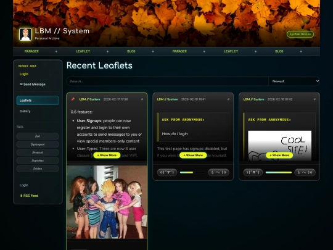
Task: Click the 'How do I login' question text
Action: (x=175, y=134)
